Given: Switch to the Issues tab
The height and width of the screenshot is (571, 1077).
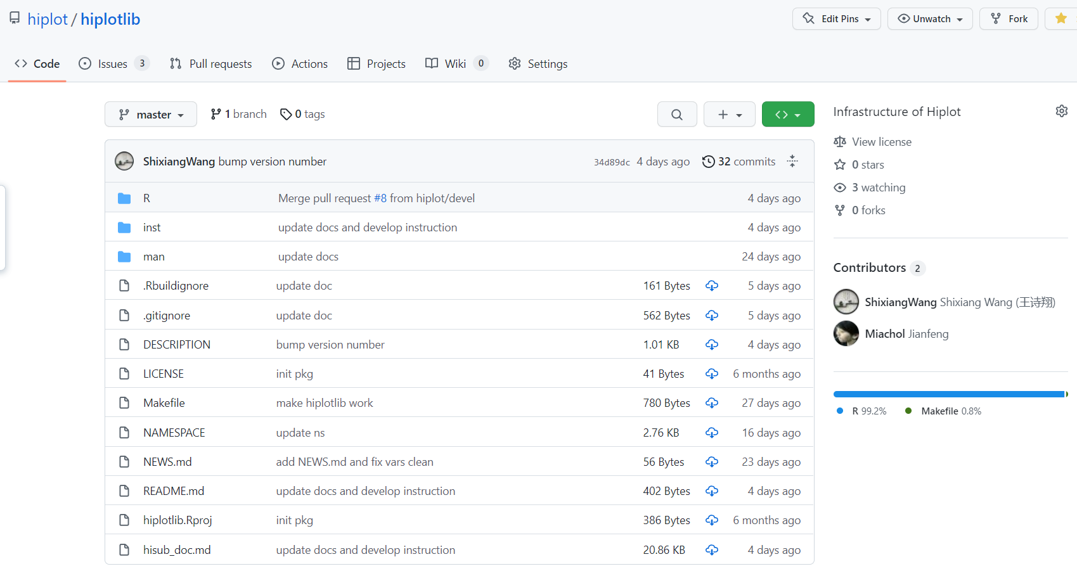Looking at the screenshot, I should tap(113, 64).
